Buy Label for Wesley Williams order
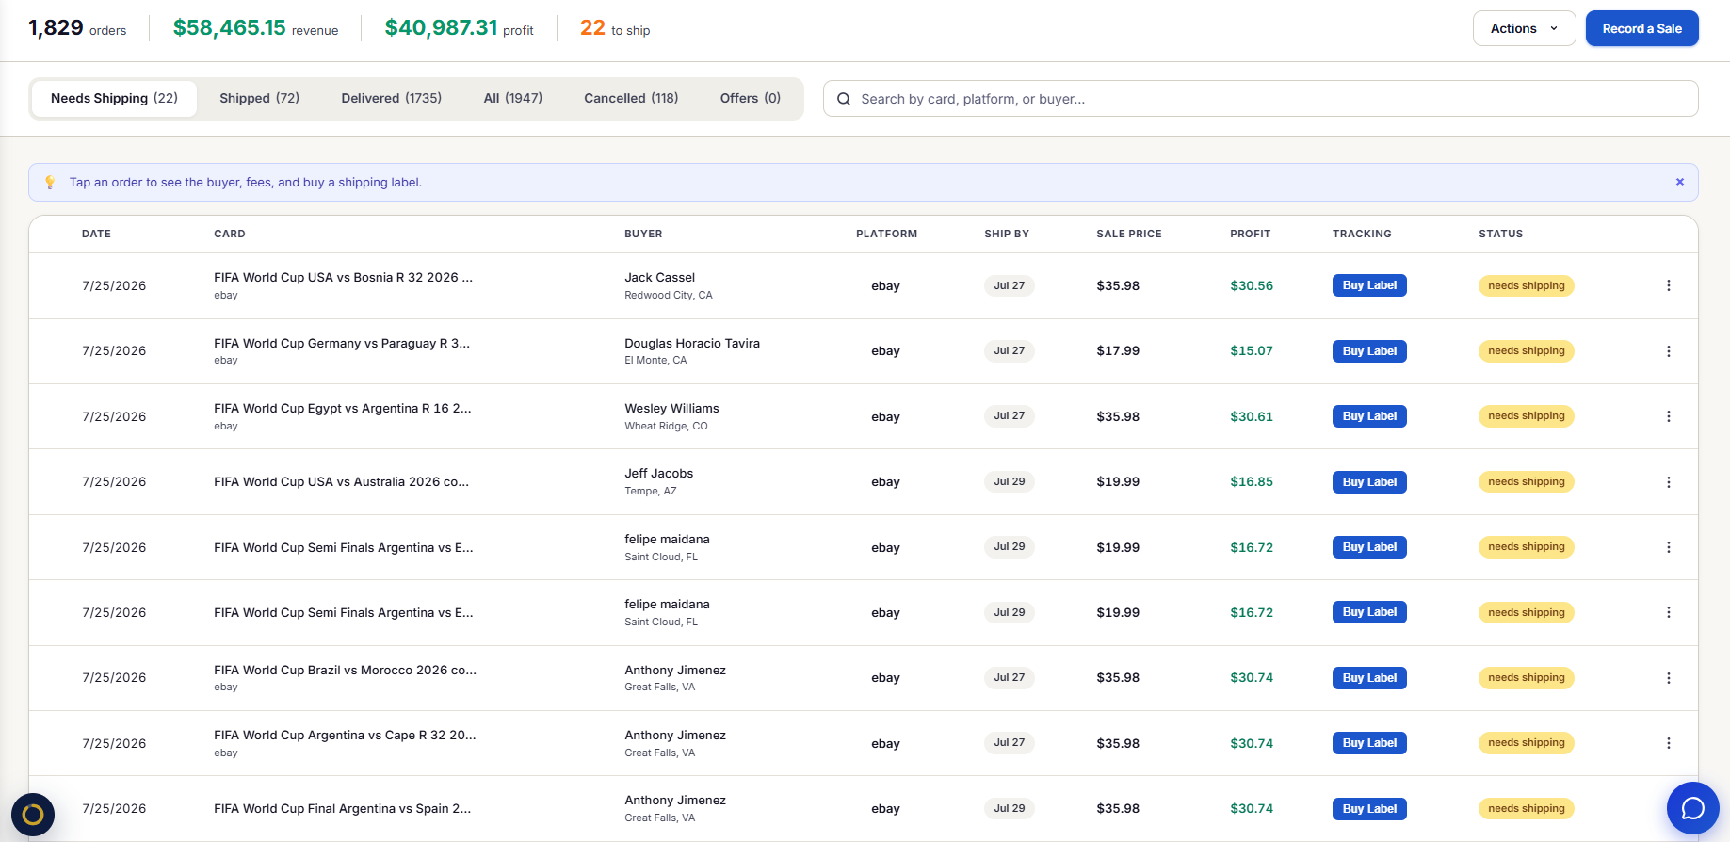 (x=1369, y=416)
